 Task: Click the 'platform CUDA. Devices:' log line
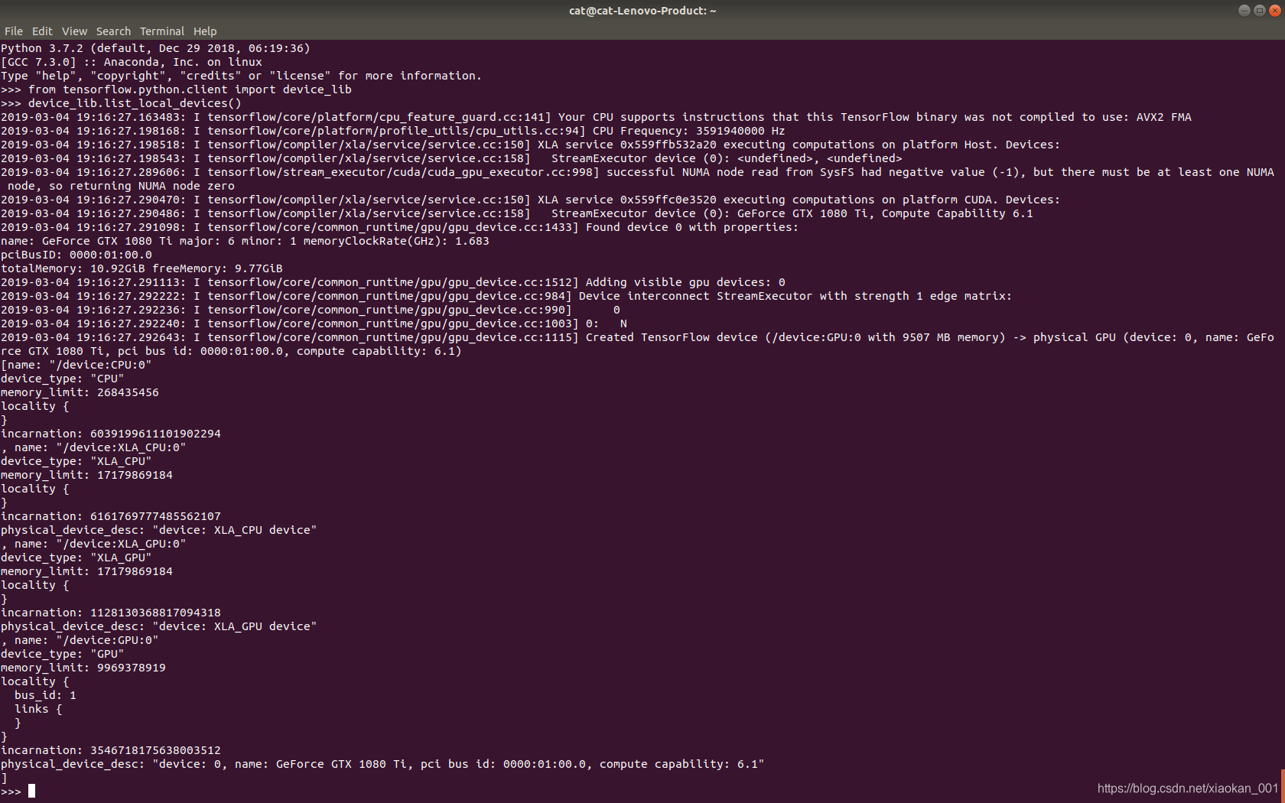pos(530,200)
